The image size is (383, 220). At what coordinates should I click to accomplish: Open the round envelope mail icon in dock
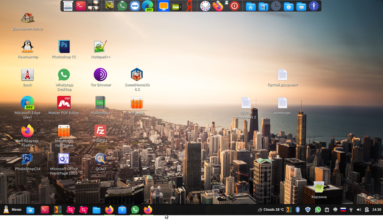coord(205,6)
